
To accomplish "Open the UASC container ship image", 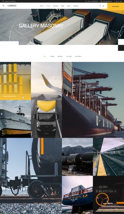I will coord(93,100).
